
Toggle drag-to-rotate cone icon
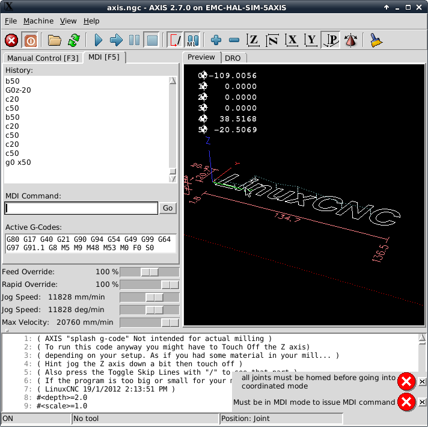click(x=350, y=40)
